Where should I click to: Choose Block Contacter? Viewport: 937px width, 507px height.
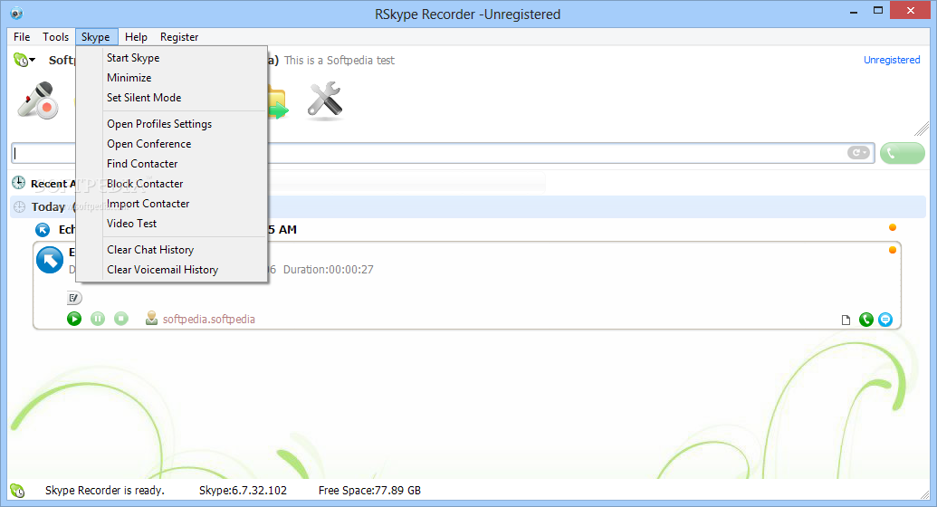pyautogui.click(x=171, y=184)
